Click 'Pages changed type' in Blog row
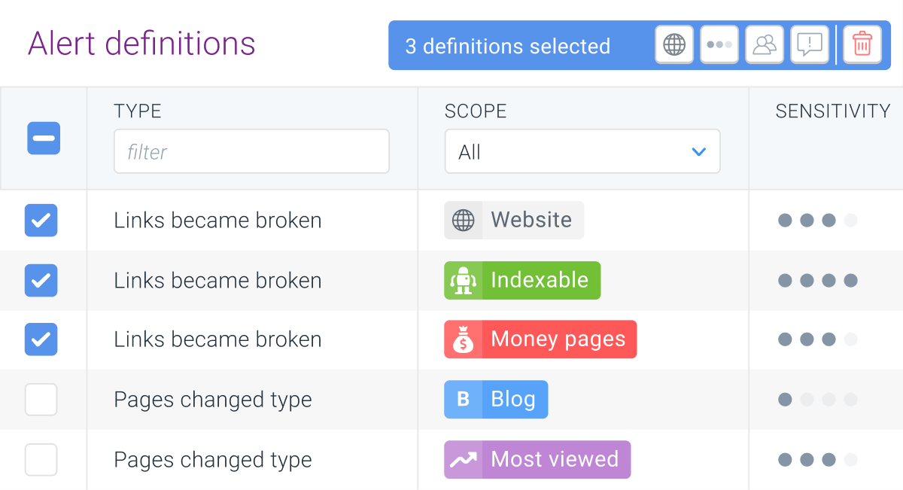This screenshot has height=490, width=903. point(213,400)
